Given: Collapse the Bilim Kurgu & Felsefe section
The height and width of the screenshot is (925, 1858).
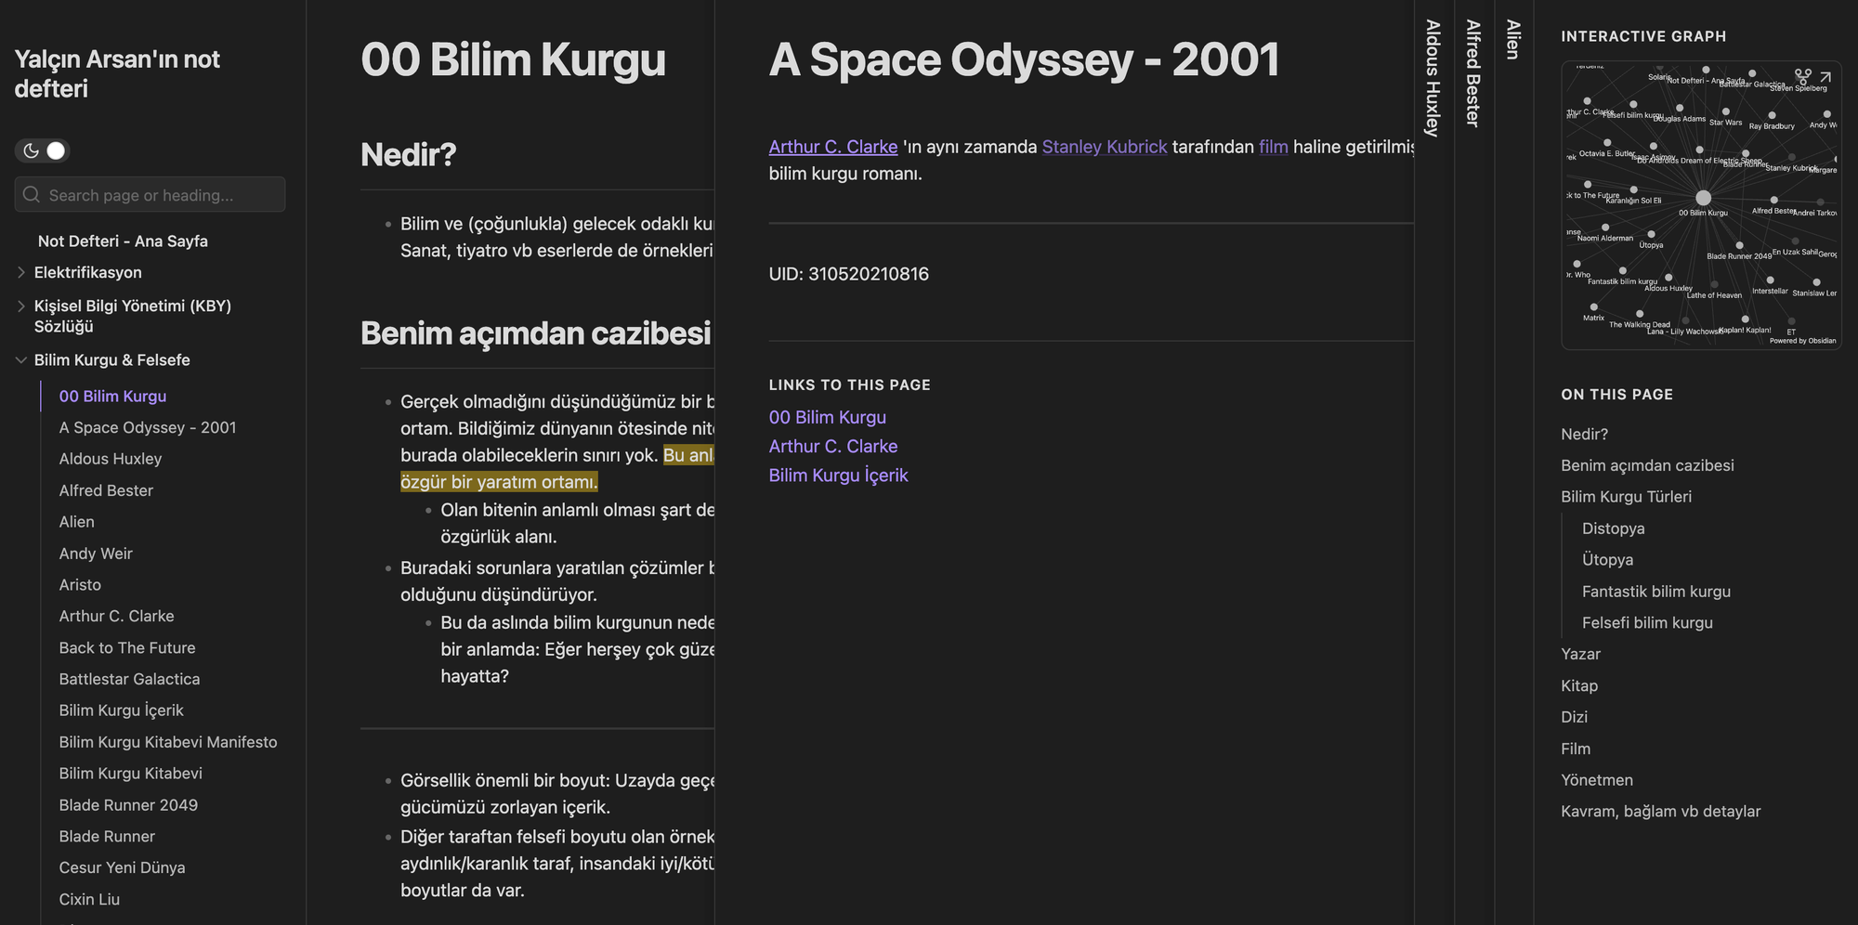Looking at the screenshot, I should [21, 360].
